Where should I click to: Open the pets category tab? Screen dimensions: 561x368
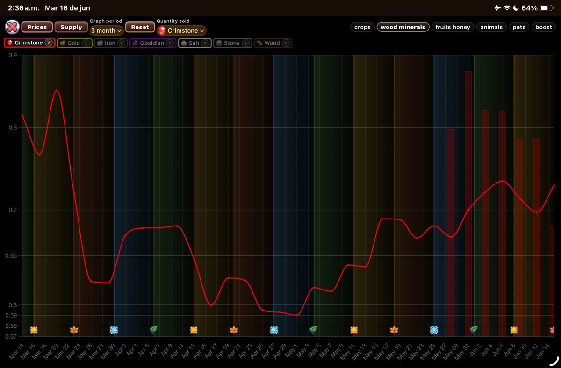(x=519, y=27)
